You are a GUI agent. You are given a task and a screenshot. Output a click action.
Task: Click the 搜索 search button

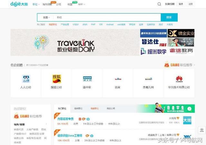[169, 17]
